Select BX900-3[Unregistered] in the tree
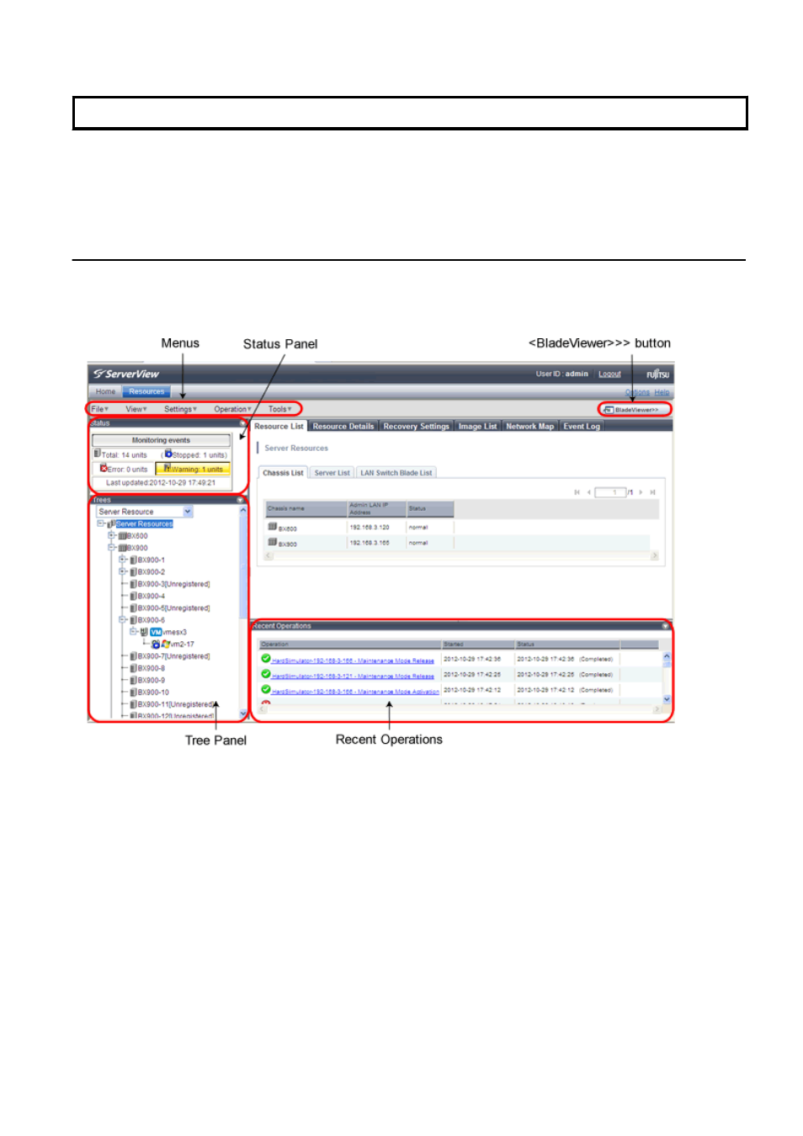The image size is (803, 1136). tap(174, 584)
